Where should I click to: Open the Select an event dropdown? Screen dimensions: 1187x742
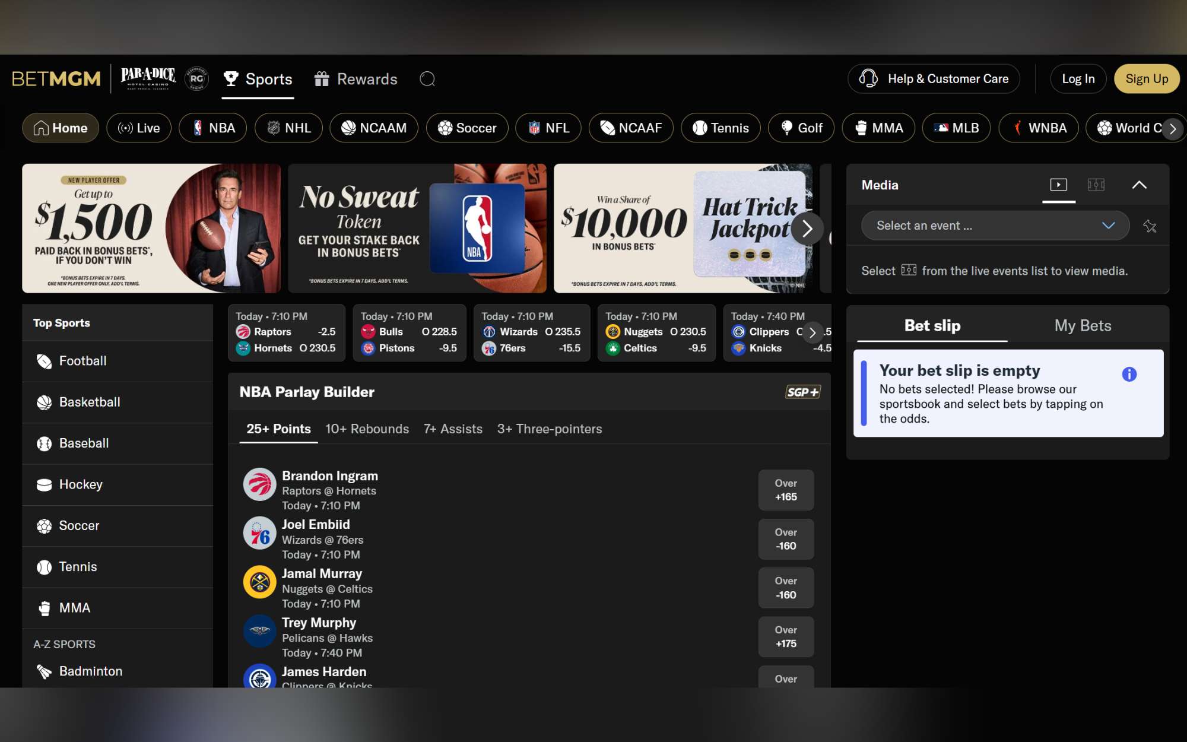[x=995, y=226]
